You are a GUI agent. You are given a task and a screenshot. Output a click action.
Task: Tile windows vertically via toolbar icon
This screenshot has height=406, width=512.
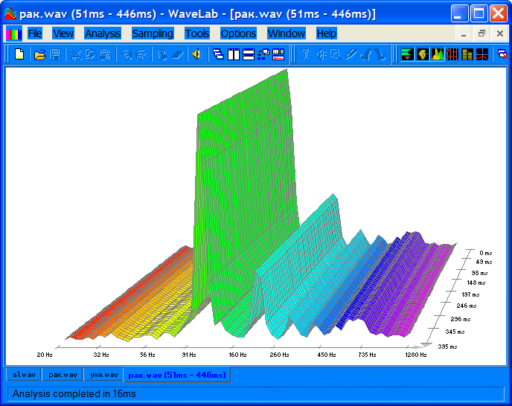click(234, 54)
